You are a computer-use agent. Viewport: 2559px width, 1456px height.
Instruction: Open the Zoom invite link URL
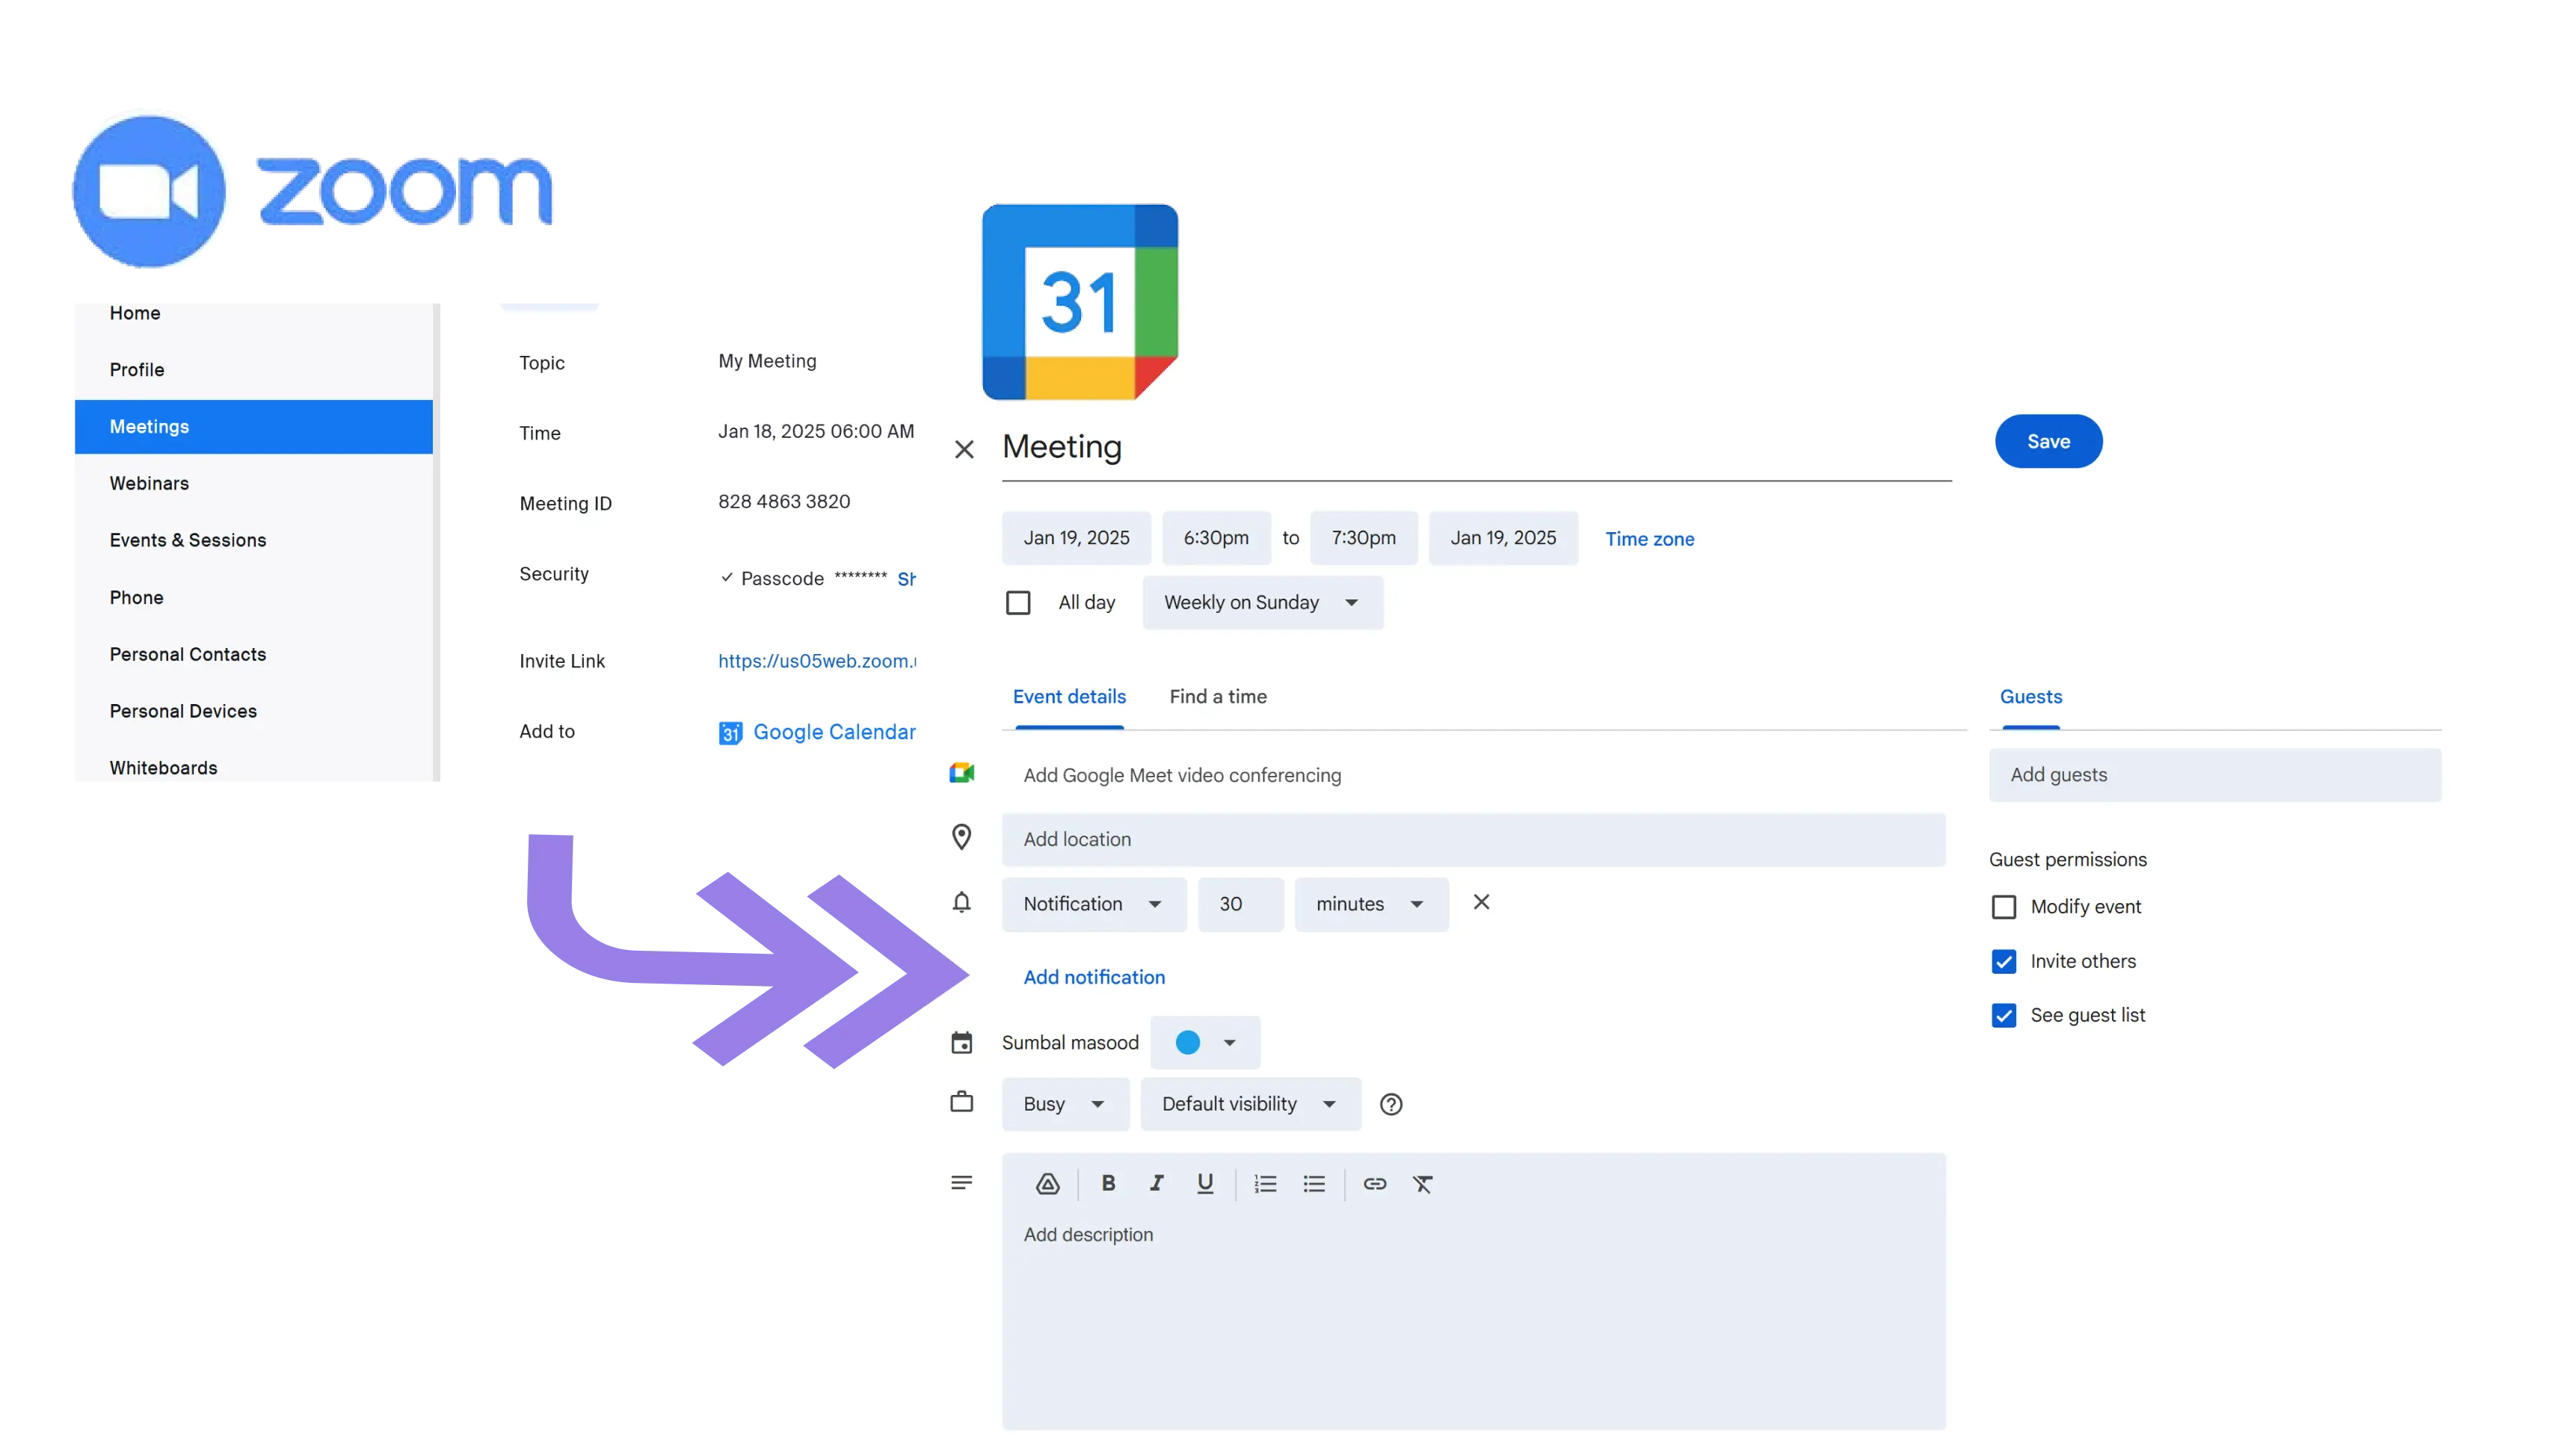coord(816,661)
